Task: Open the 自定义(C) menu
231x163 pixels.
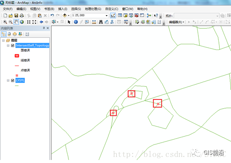Action: (x=112, y=9)
